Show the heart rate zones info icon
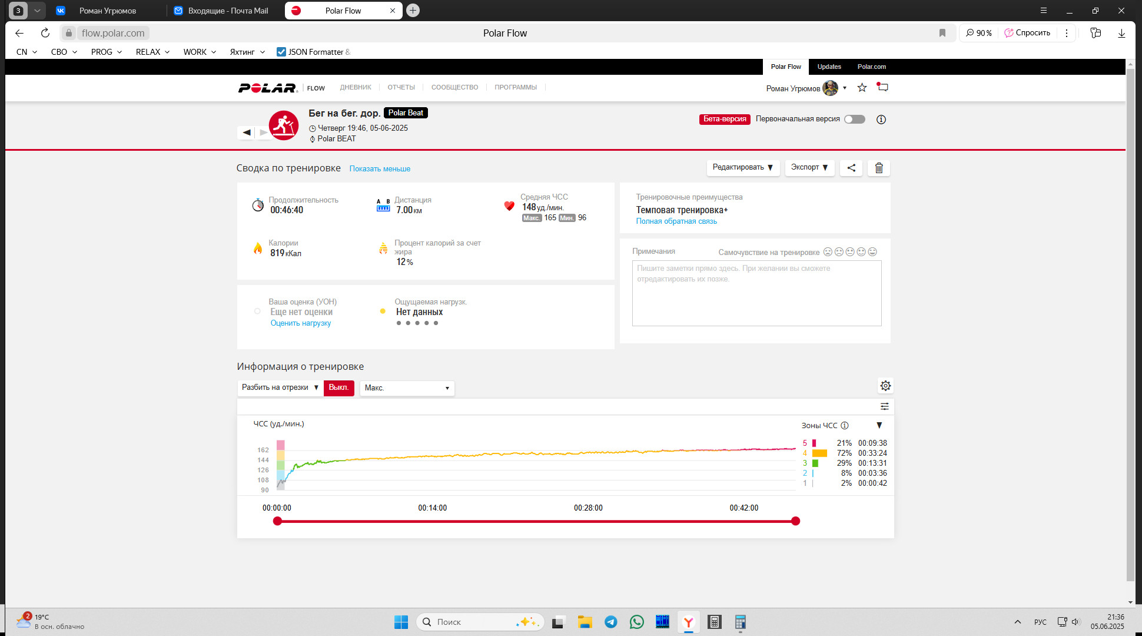Screen dimensions: 1142x636 tap(845, 425)
